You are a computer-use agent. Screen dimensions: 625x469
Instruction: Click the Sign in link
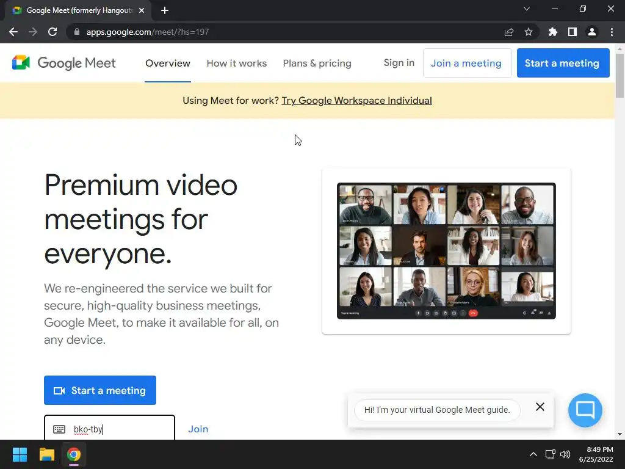[x=399, y=63]
